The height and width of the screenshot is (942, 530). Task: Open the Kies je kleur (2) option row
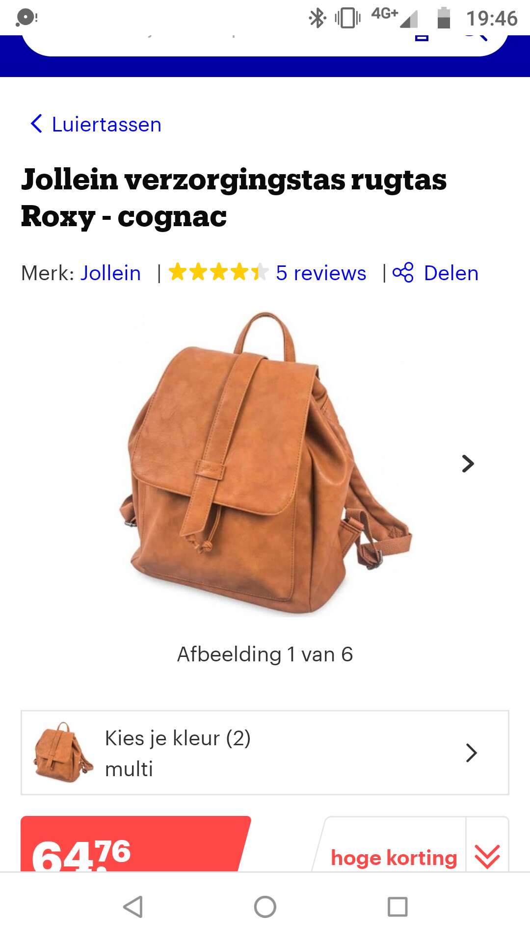coord(265,753)
